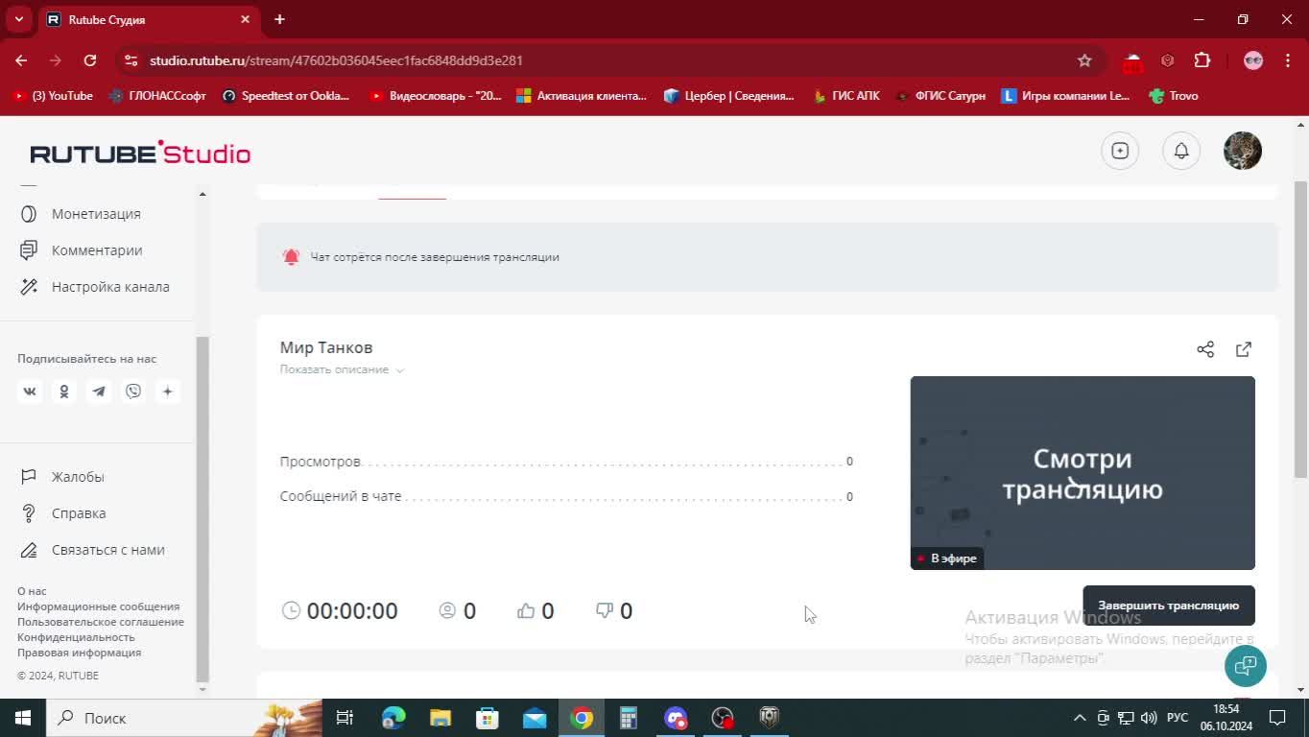Screen dimensions: 1309x737
Task: Open Настройка канала in the sidebar
Action: click(x=96, y=287)
